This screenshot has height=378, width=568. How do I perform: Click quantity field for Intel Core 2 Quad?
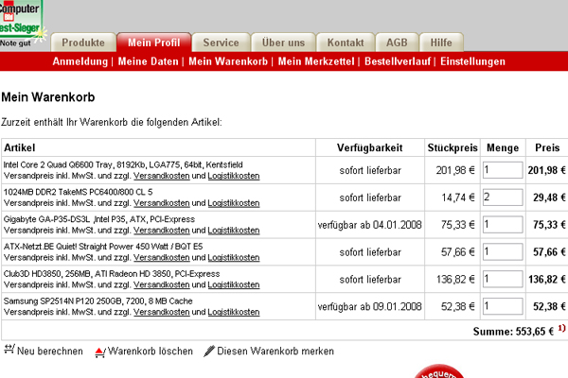pos(503,170)
